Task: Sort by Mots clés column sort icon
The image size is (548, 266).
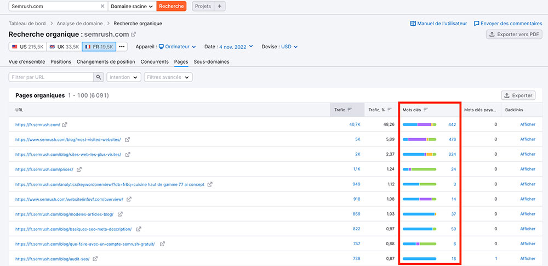Action: 426,110
